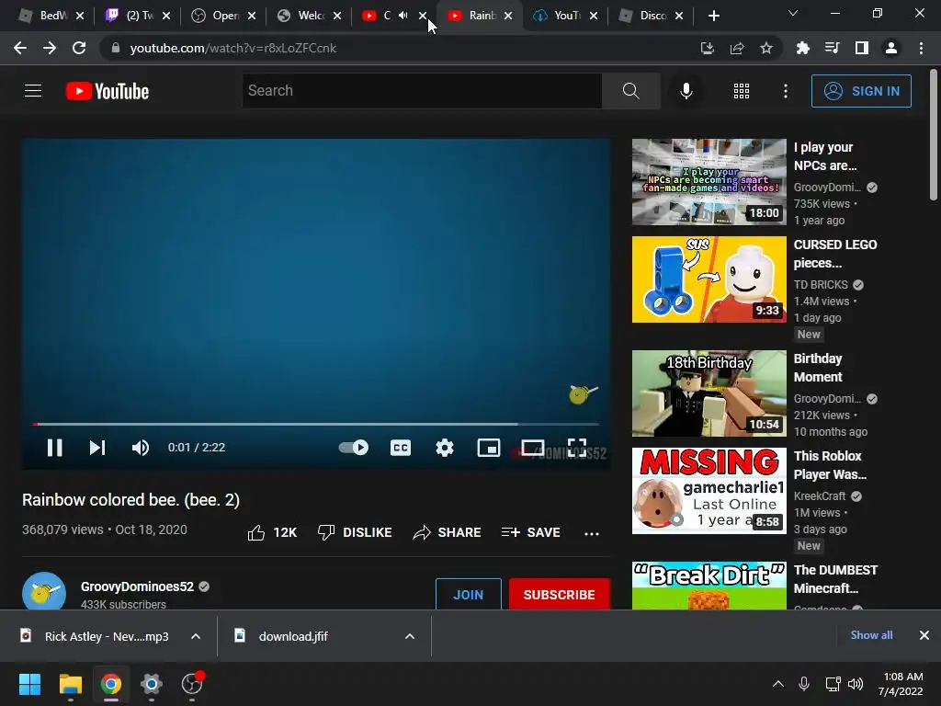
Task: Mute the video volume
Action: pos(141,448)
